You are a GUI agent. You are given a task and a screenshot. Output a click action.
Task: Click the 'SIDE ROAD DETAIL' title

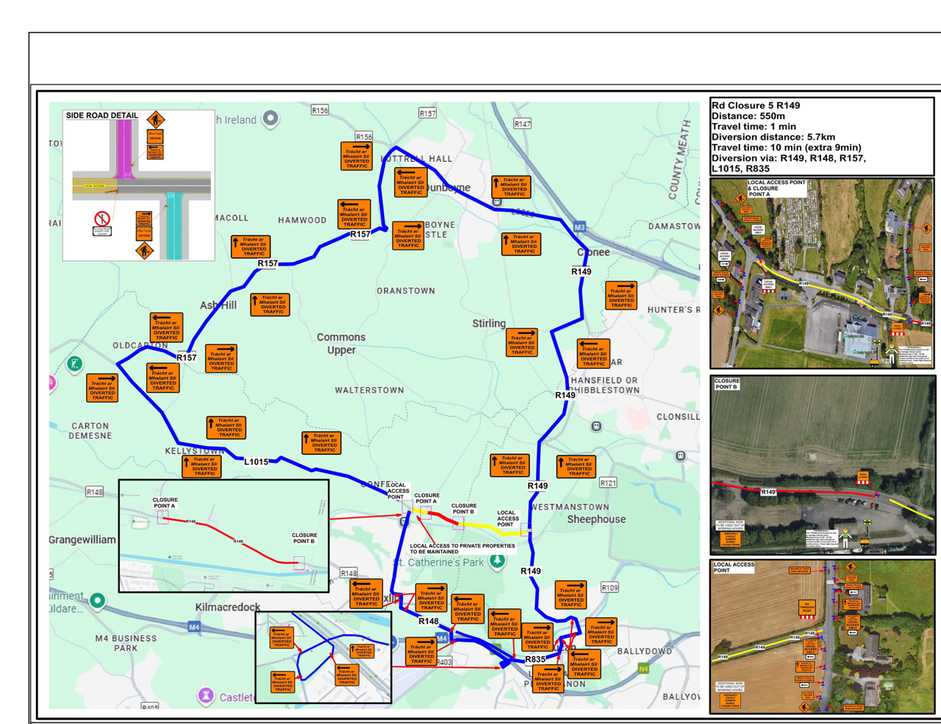(x=101, y=116)
